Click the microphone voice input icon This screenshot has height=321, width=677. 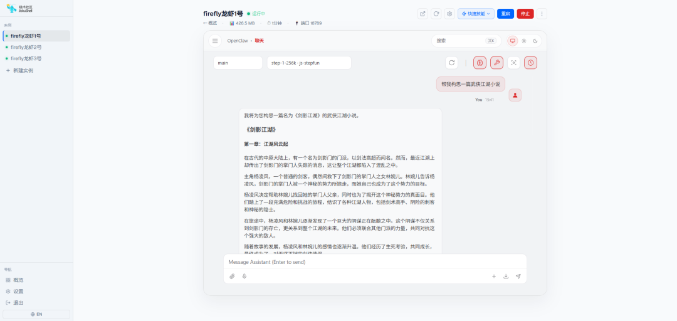(x=244, y=276)
